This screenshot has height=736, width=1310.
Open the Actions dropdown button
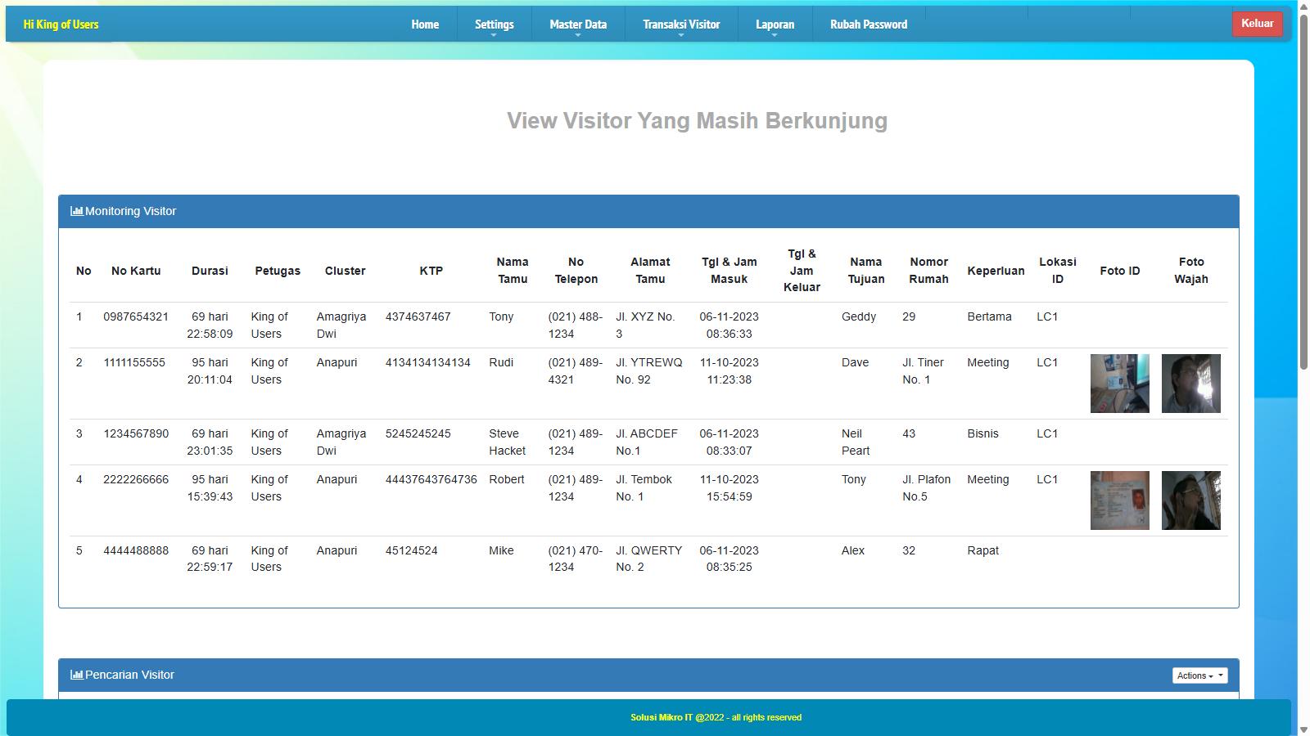point(1199,675)
